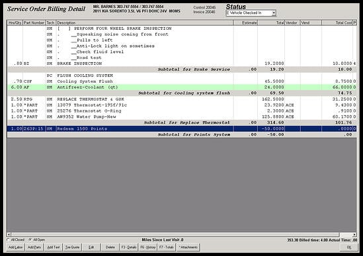Viewport: 363px width, 256px height.
Task: Open F3 - Details
Action: [x=129, y=247]
